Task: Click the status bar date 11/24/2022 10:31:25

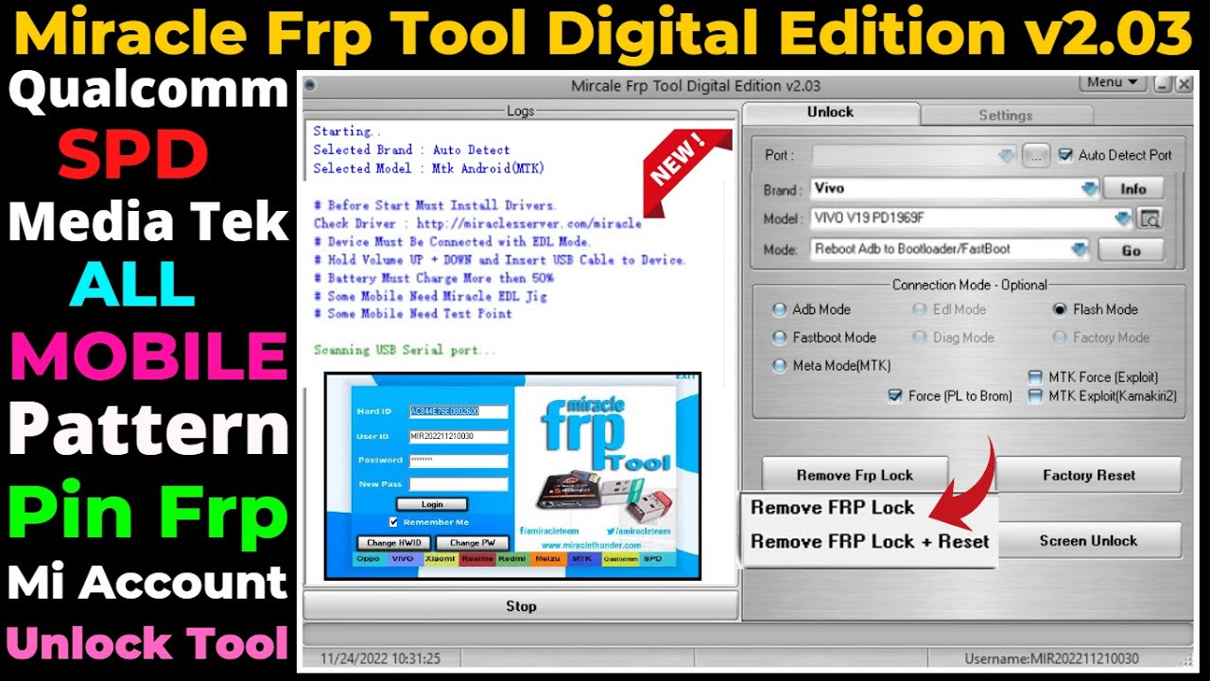Action: [379, 658]
